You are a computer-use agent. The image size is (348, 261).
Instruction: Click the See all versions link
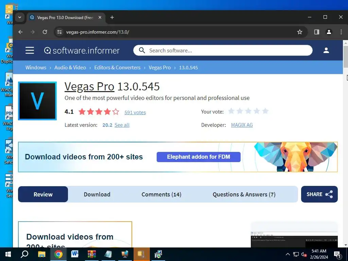(x=122, y=125)
